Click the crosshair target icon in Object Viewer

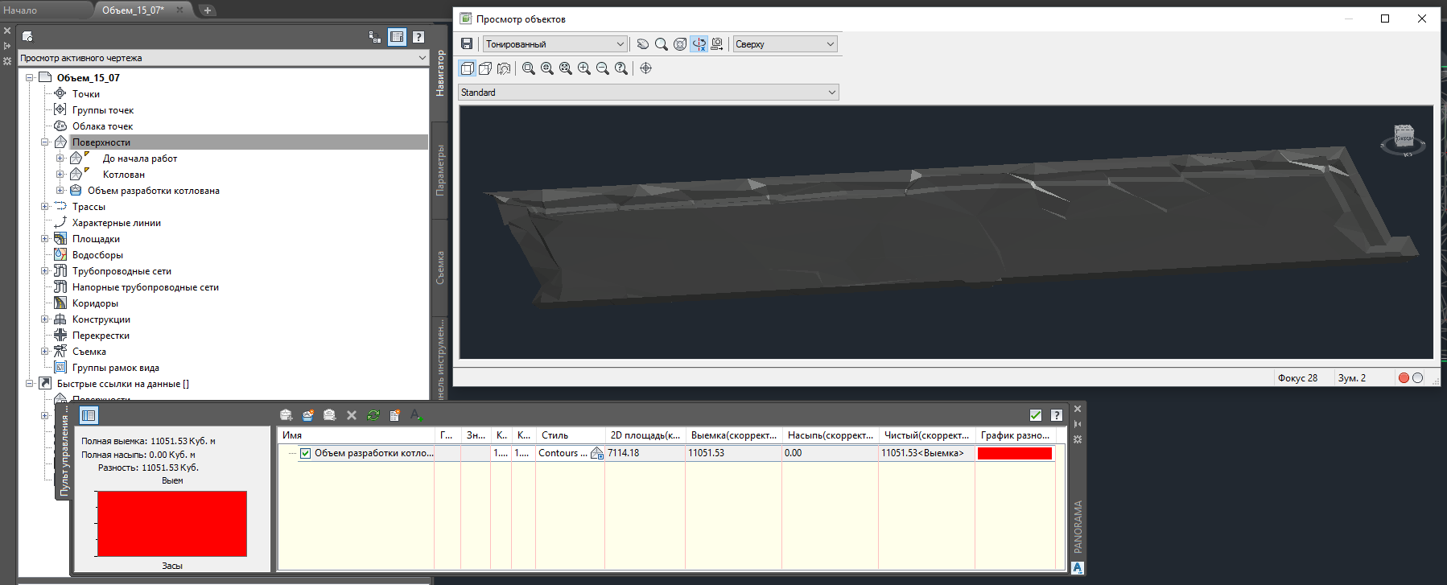click(x=645, y=68)
